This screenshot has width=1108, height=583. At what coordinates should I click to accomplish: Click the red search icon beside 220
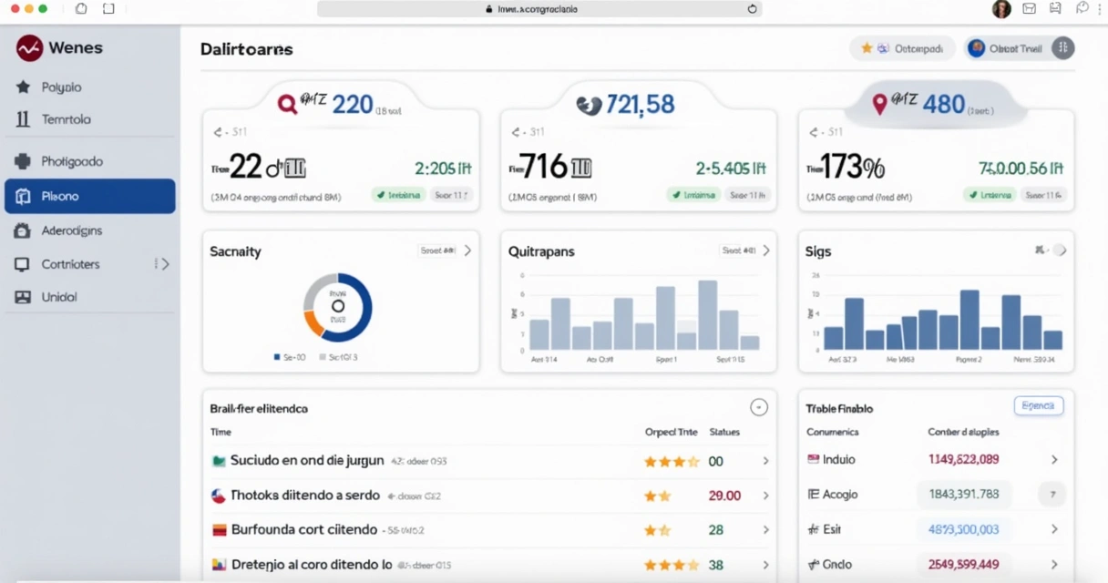pos(287,105)
